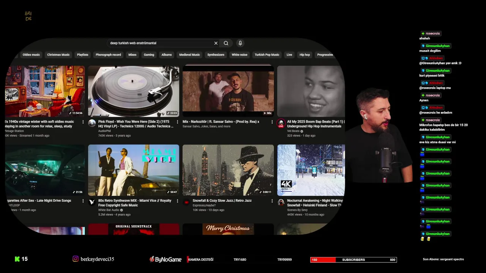The height and width of the screenshot is (273, 486).
Task: Click the Kick logo viewer count
Action: pyautogui.click(x=21, y=259)
